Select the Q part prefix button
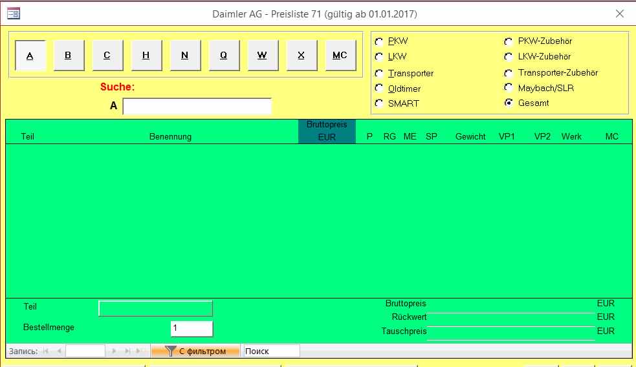Viewport: 636px width, 367px height. tap(225, 56)
